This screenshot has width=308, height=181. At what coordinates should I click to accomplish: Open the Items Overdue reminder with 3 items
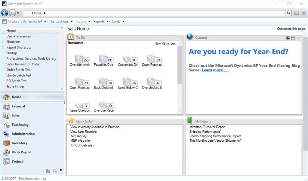79,107
